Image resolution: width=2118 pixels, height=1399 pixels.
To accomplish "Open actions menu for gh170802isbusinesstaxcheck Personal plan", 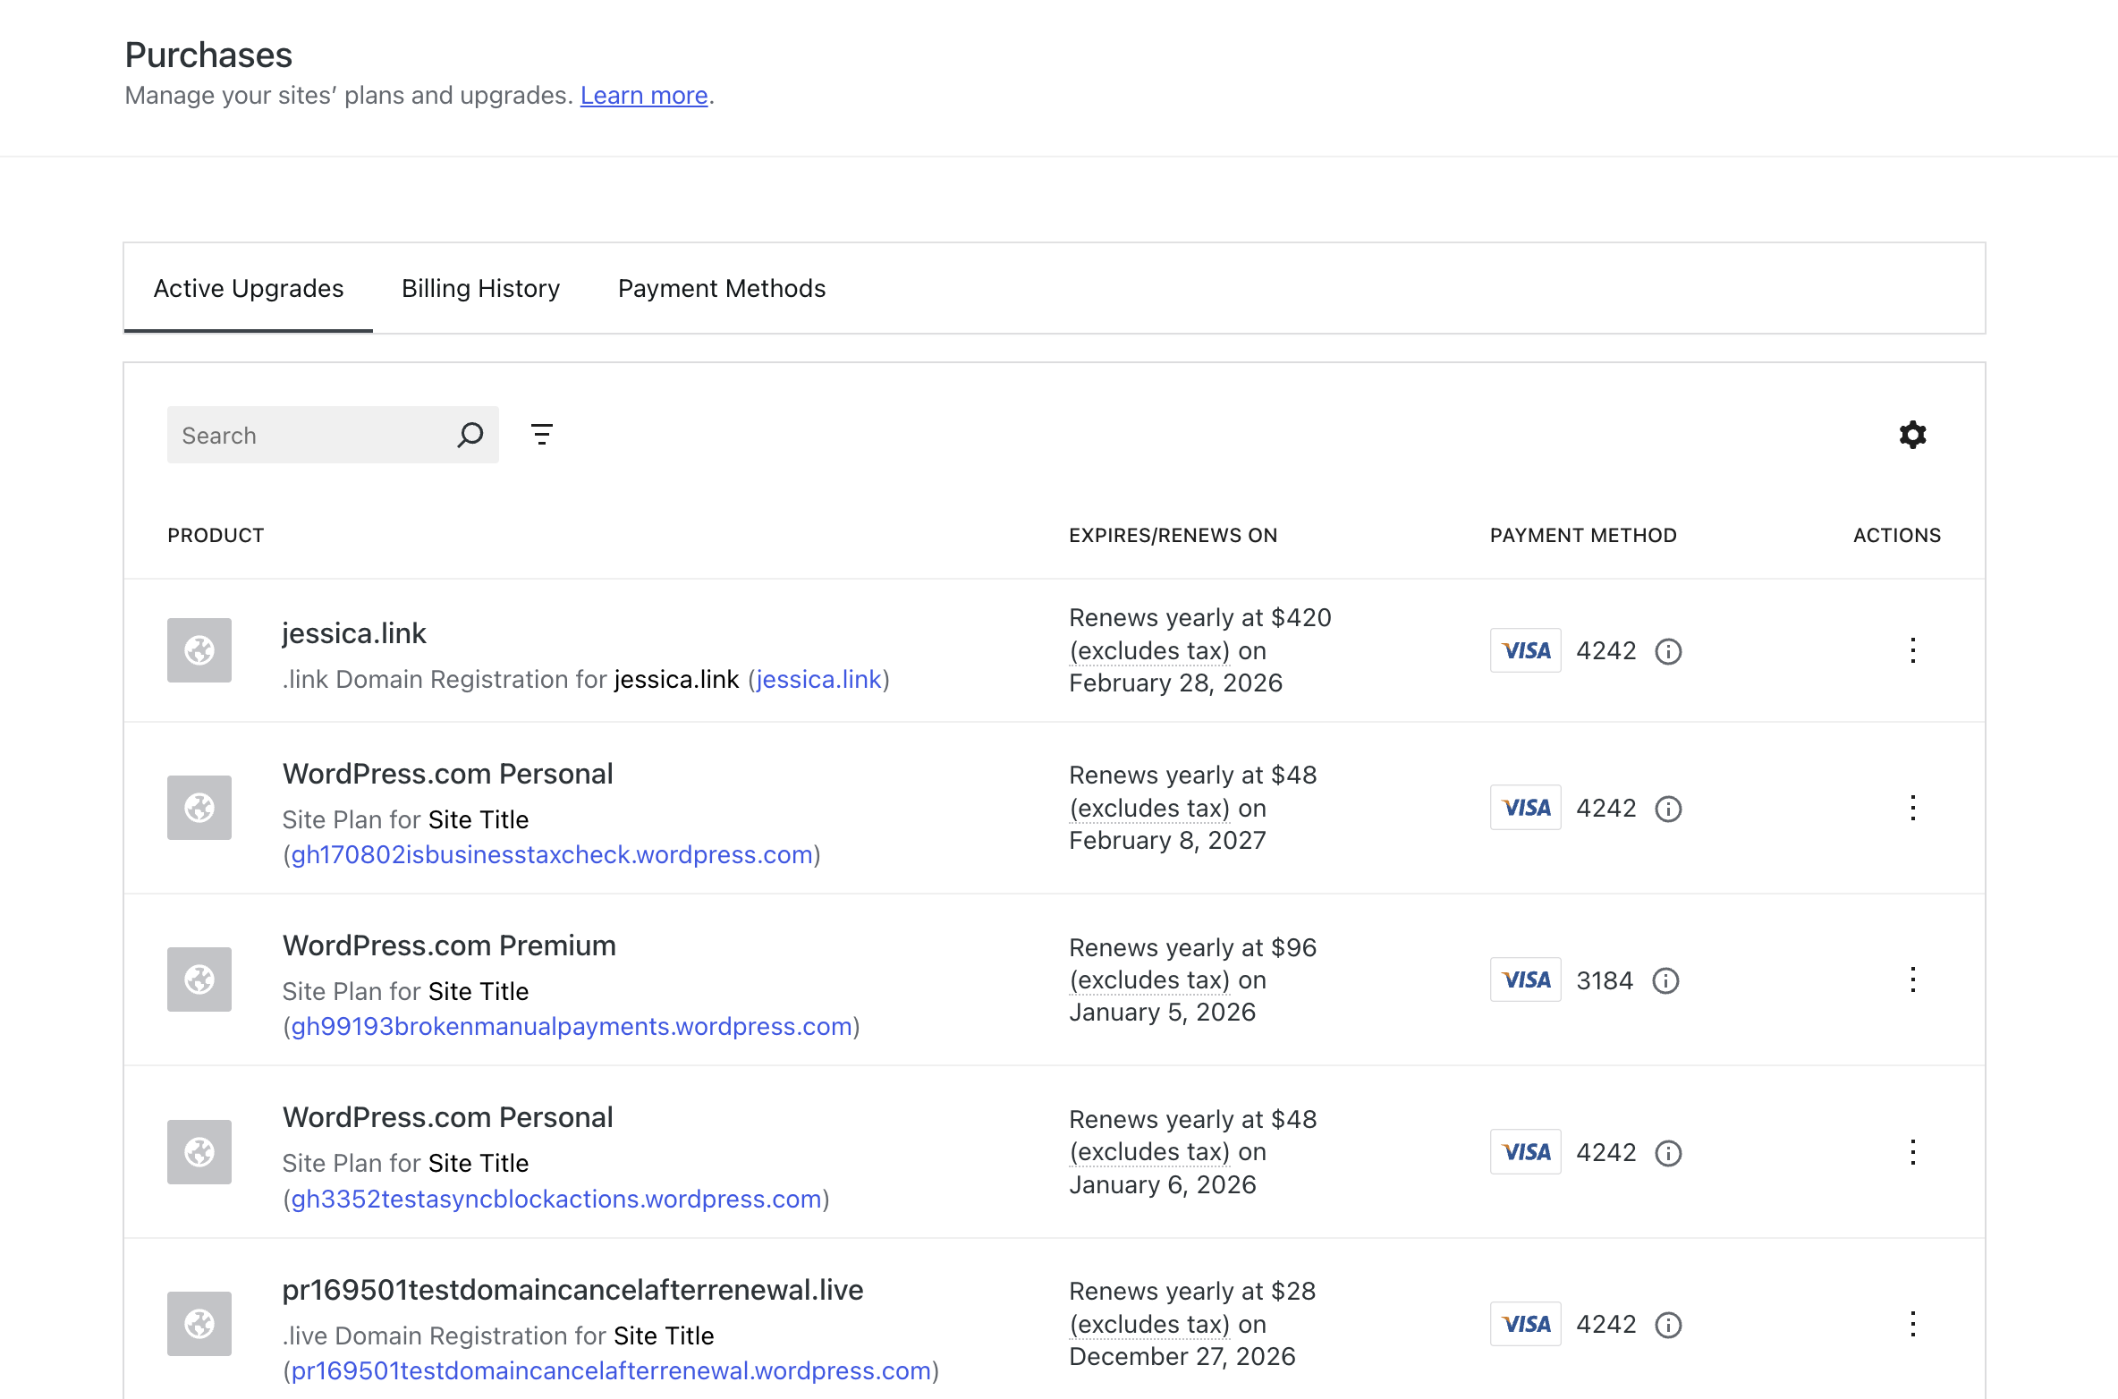I will (1912, 808).
